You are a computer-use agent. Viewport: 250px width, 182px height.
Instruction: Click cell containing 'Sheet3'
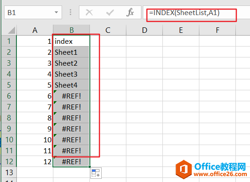72,74
